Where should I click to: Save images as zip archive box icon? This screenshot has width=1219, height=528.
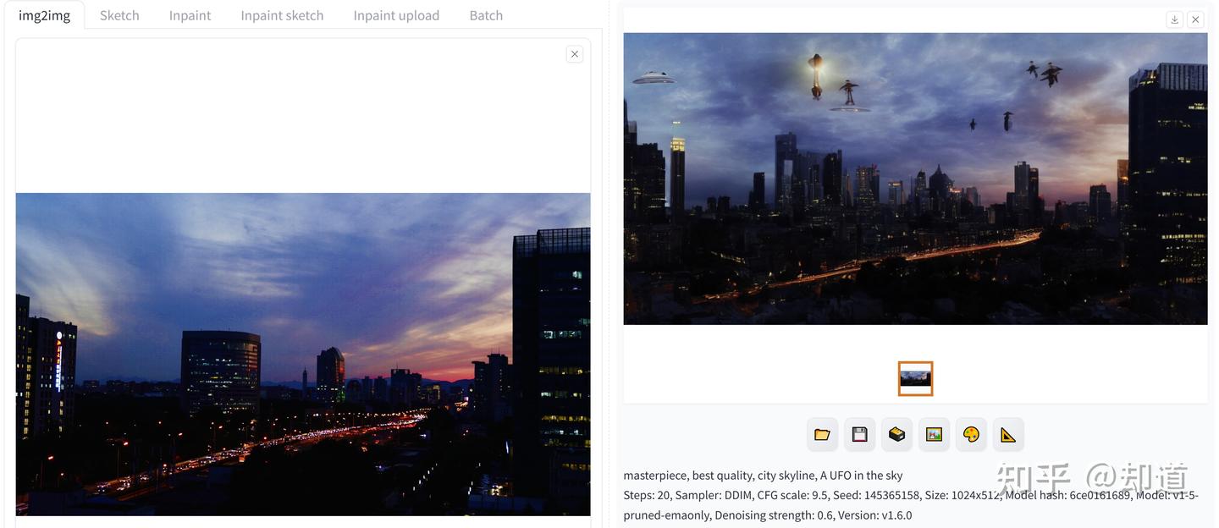point(896,434)
